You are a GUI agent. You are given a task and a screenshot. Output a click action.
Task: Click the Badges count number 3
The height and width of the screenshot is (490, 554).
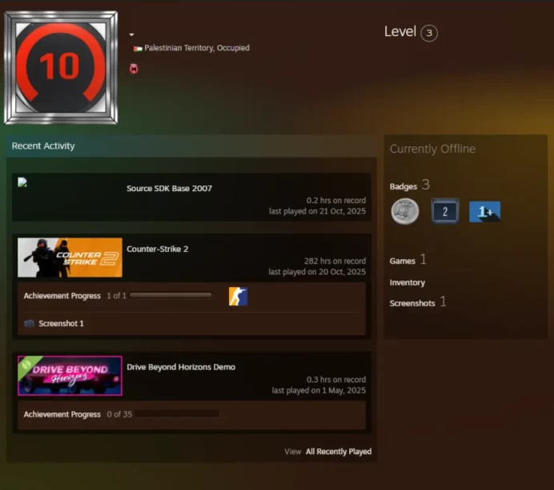[x=426, y=185]
